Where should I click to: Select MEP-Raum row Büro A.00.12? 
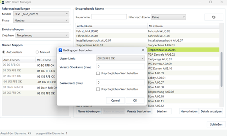[183, 106]
